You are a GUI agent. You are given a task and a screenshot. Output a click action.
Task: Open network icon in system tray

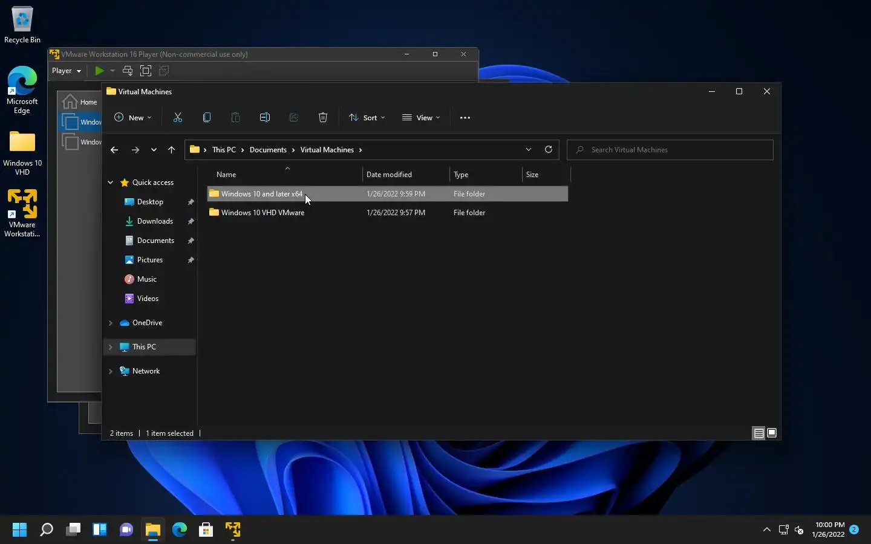point(784,530)
